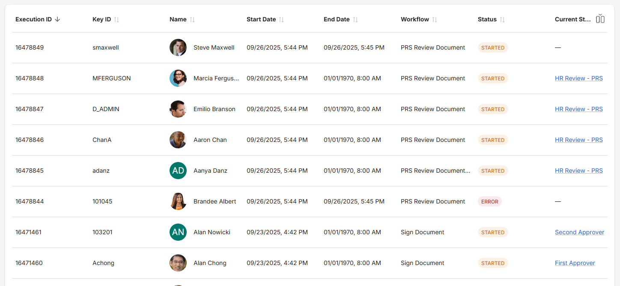
Task: Open the Second Approver link
Action: (579, 232)
